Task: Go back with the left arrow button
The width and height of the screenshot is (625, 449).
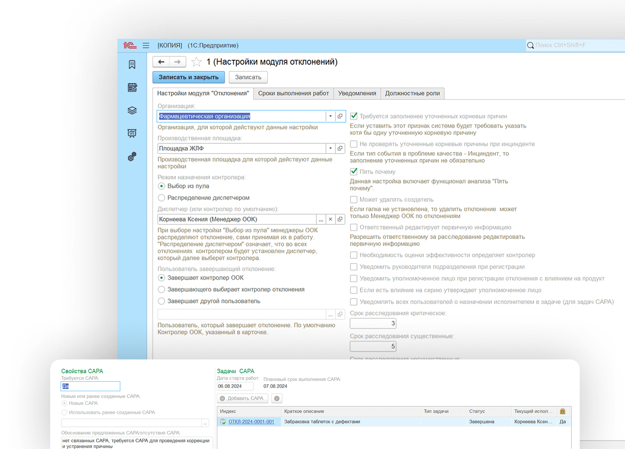Action: point(161,62)
